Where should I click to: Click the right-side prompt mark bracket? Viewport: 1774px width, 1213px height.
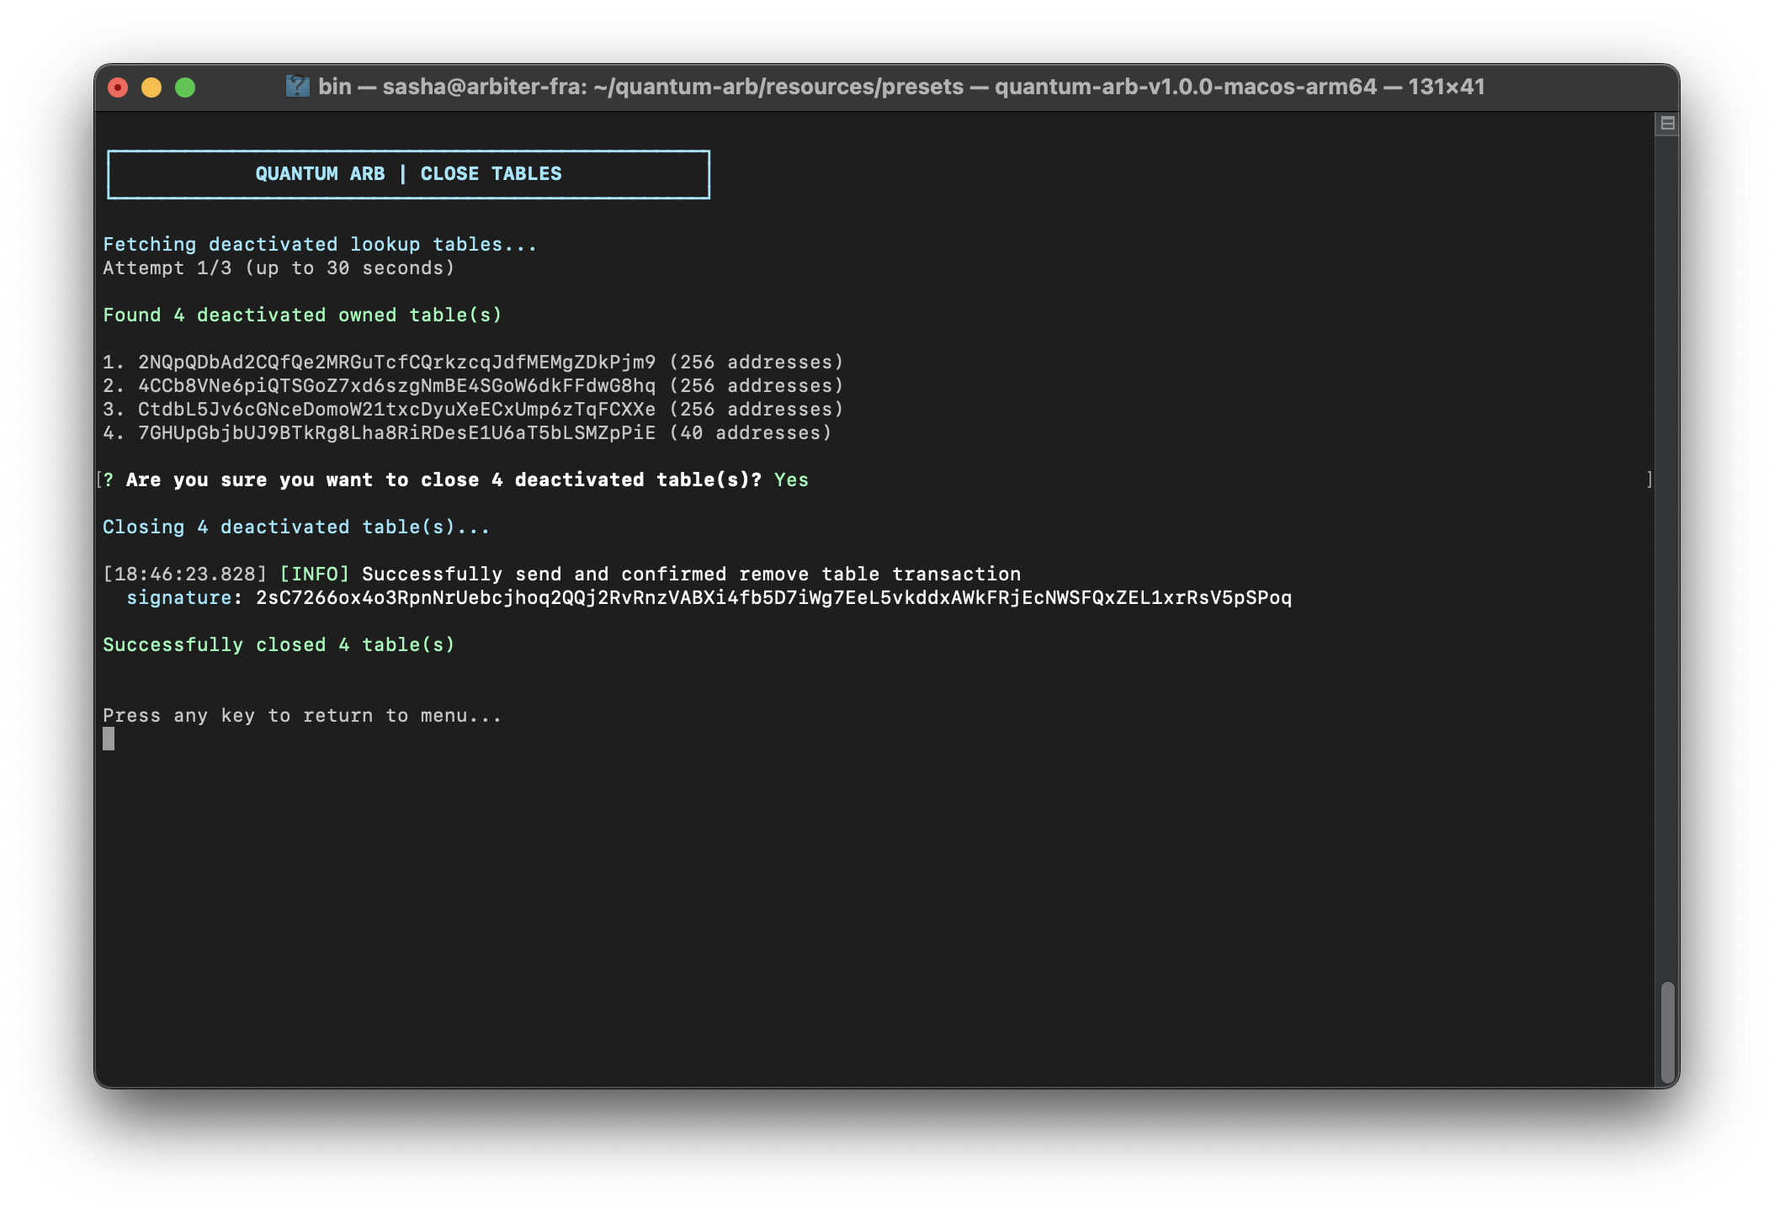click(1649, 479)
